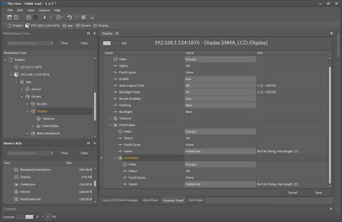Click the Project breadcrumb
The width and height of the screenshot is (342, 222).
click(x=15, y=26)
